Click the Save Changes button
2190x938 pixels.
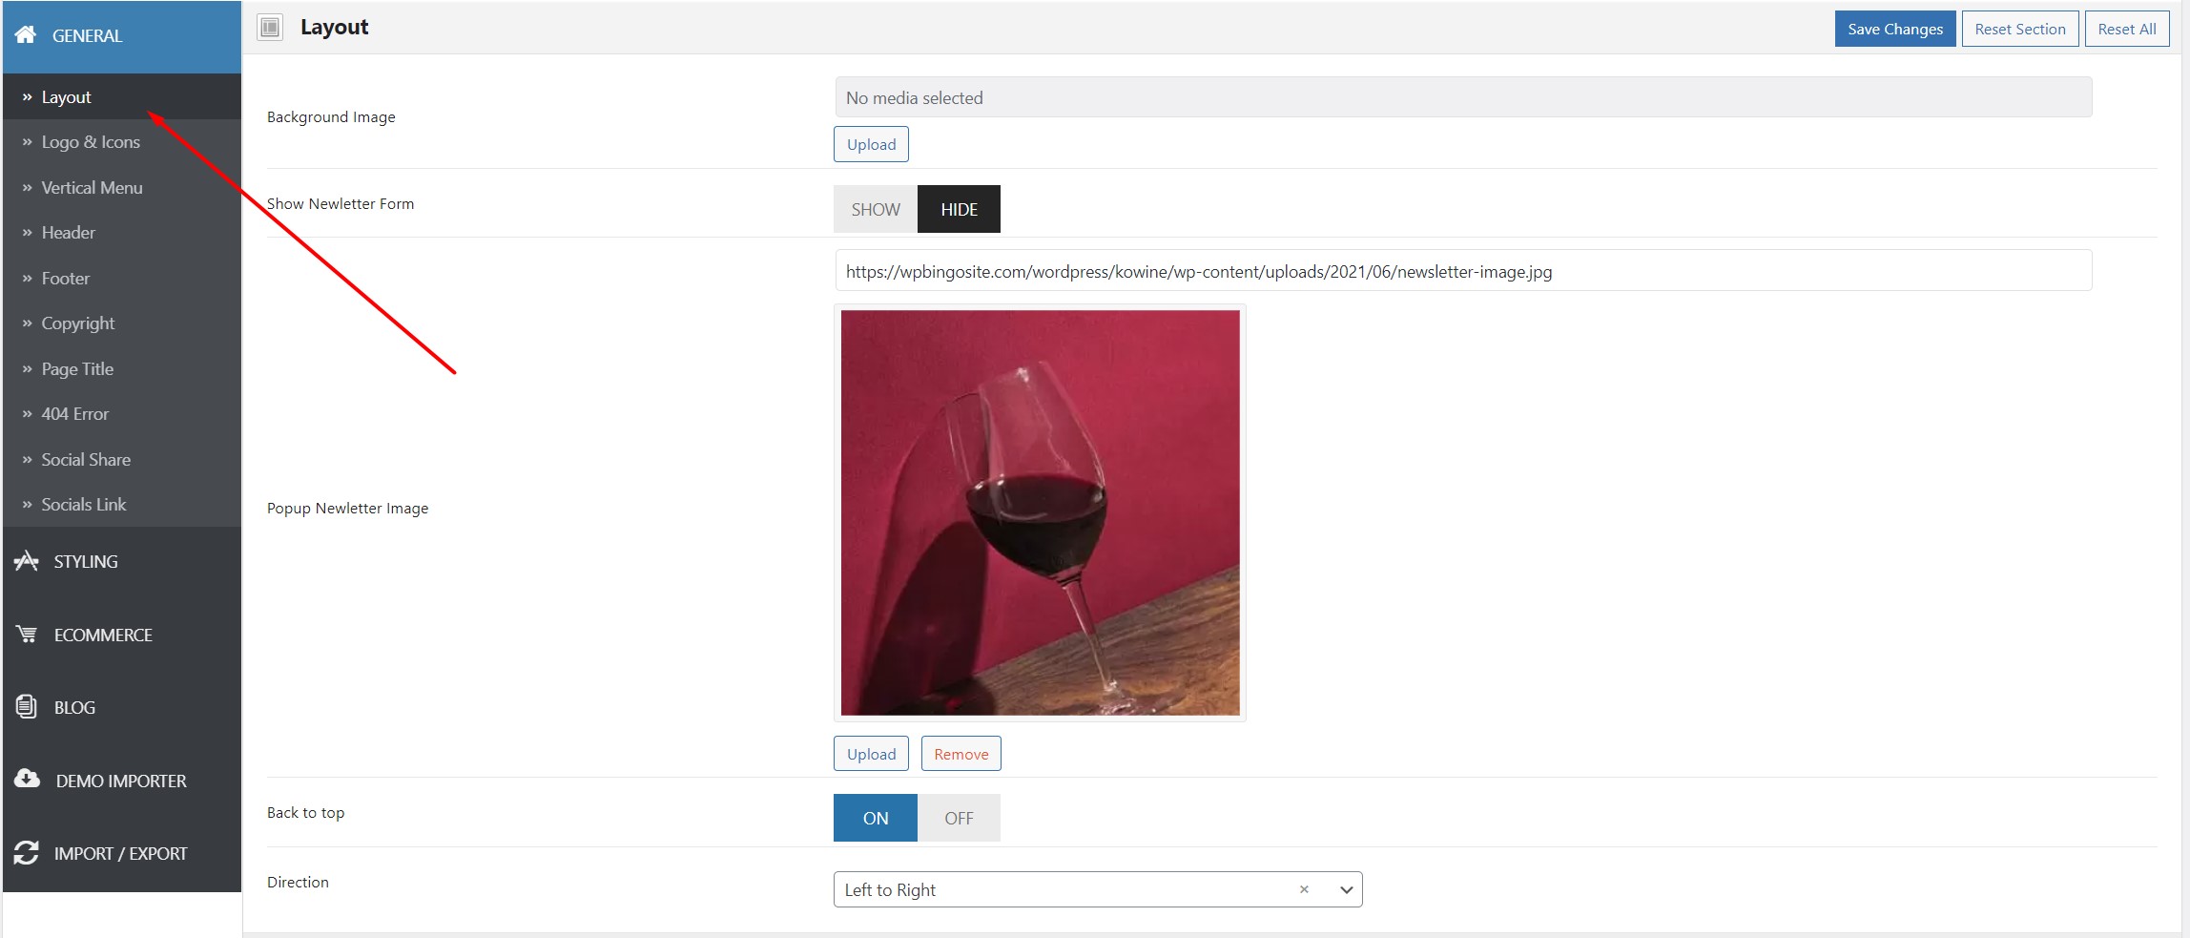[x=1895, y=29]
